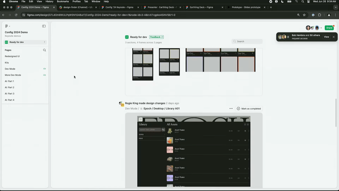Image resolution: width=339 pixels, height=191 pixels.
Task: Click the zoom magnifier in the address bar
Action: tap(298, 15)
